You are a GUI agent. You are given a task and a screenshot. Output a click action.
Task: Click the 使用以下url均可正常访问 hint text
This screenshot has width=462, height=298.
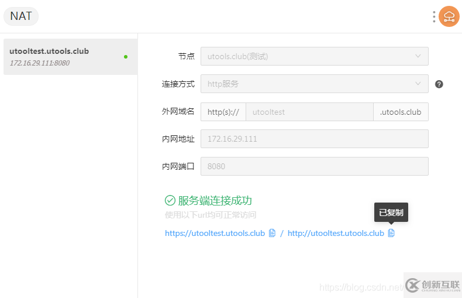pos(211,215)
